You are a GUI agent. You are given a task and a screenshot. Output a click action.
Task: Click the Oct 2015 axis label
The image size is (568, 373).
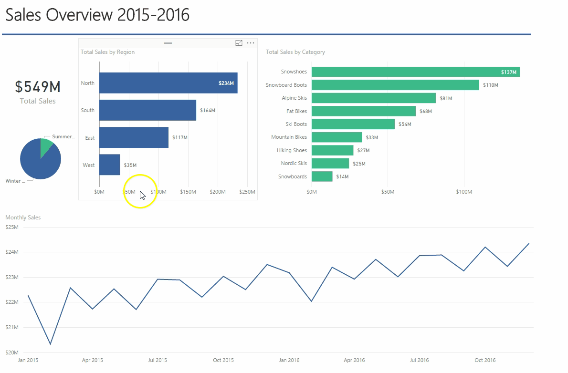223,360
